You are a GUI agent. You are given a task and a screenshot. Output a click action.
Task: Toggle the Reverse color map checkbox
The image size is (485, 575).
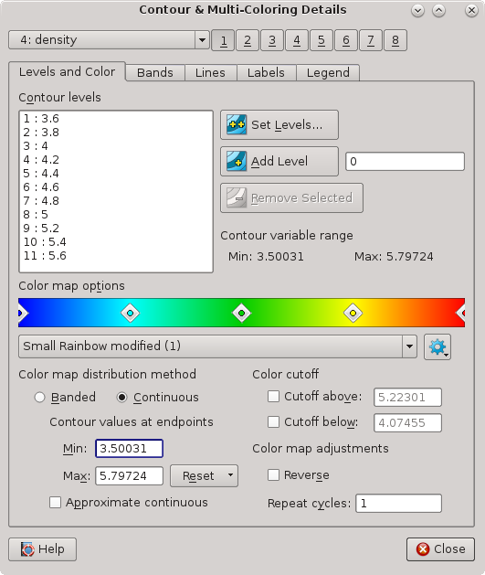tap(273, 474)
